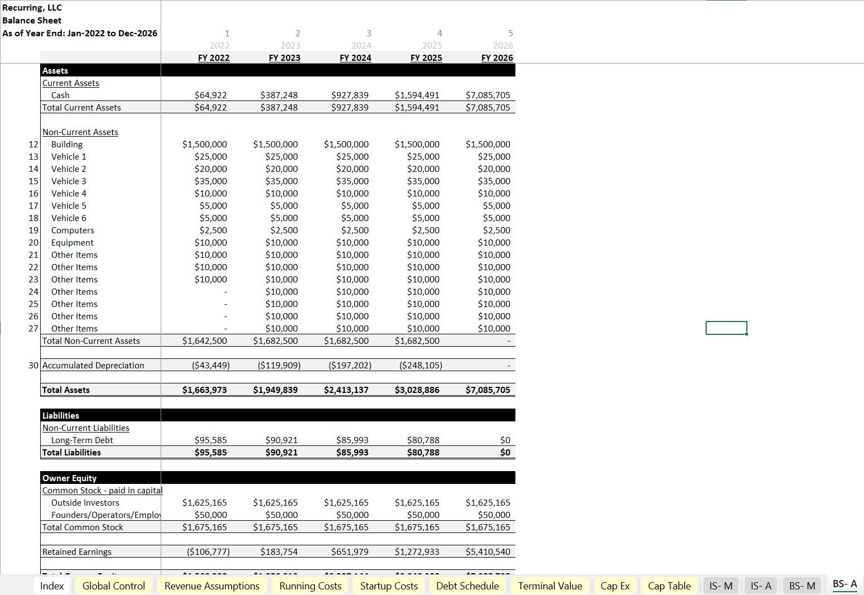Viewport: 864px width, 595px height.
Task: Select the FY 2025 header cell
Action: [x=426, y=57]
